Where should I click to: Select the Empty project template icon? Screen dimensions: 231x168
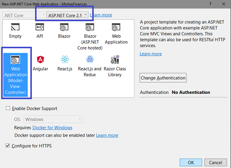pos(15,27)
